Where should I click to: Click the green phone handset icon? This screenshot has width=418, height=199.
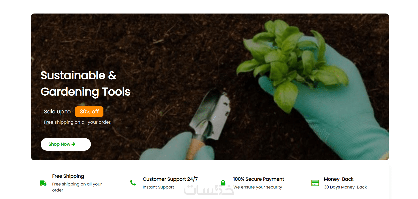133,183
